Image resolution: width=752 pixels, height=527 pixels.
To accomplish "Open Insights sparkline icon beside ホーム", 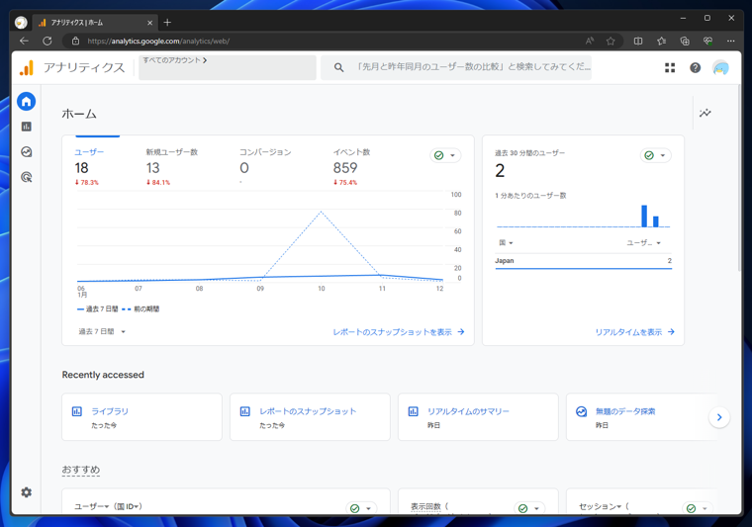I will tap(705, 113).
